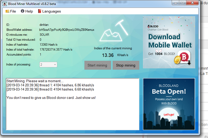Viewport: 208px width, 138px height.
Task: Click the Index of the current mining label
Action: pyautogui.click(x=113, y=48)
